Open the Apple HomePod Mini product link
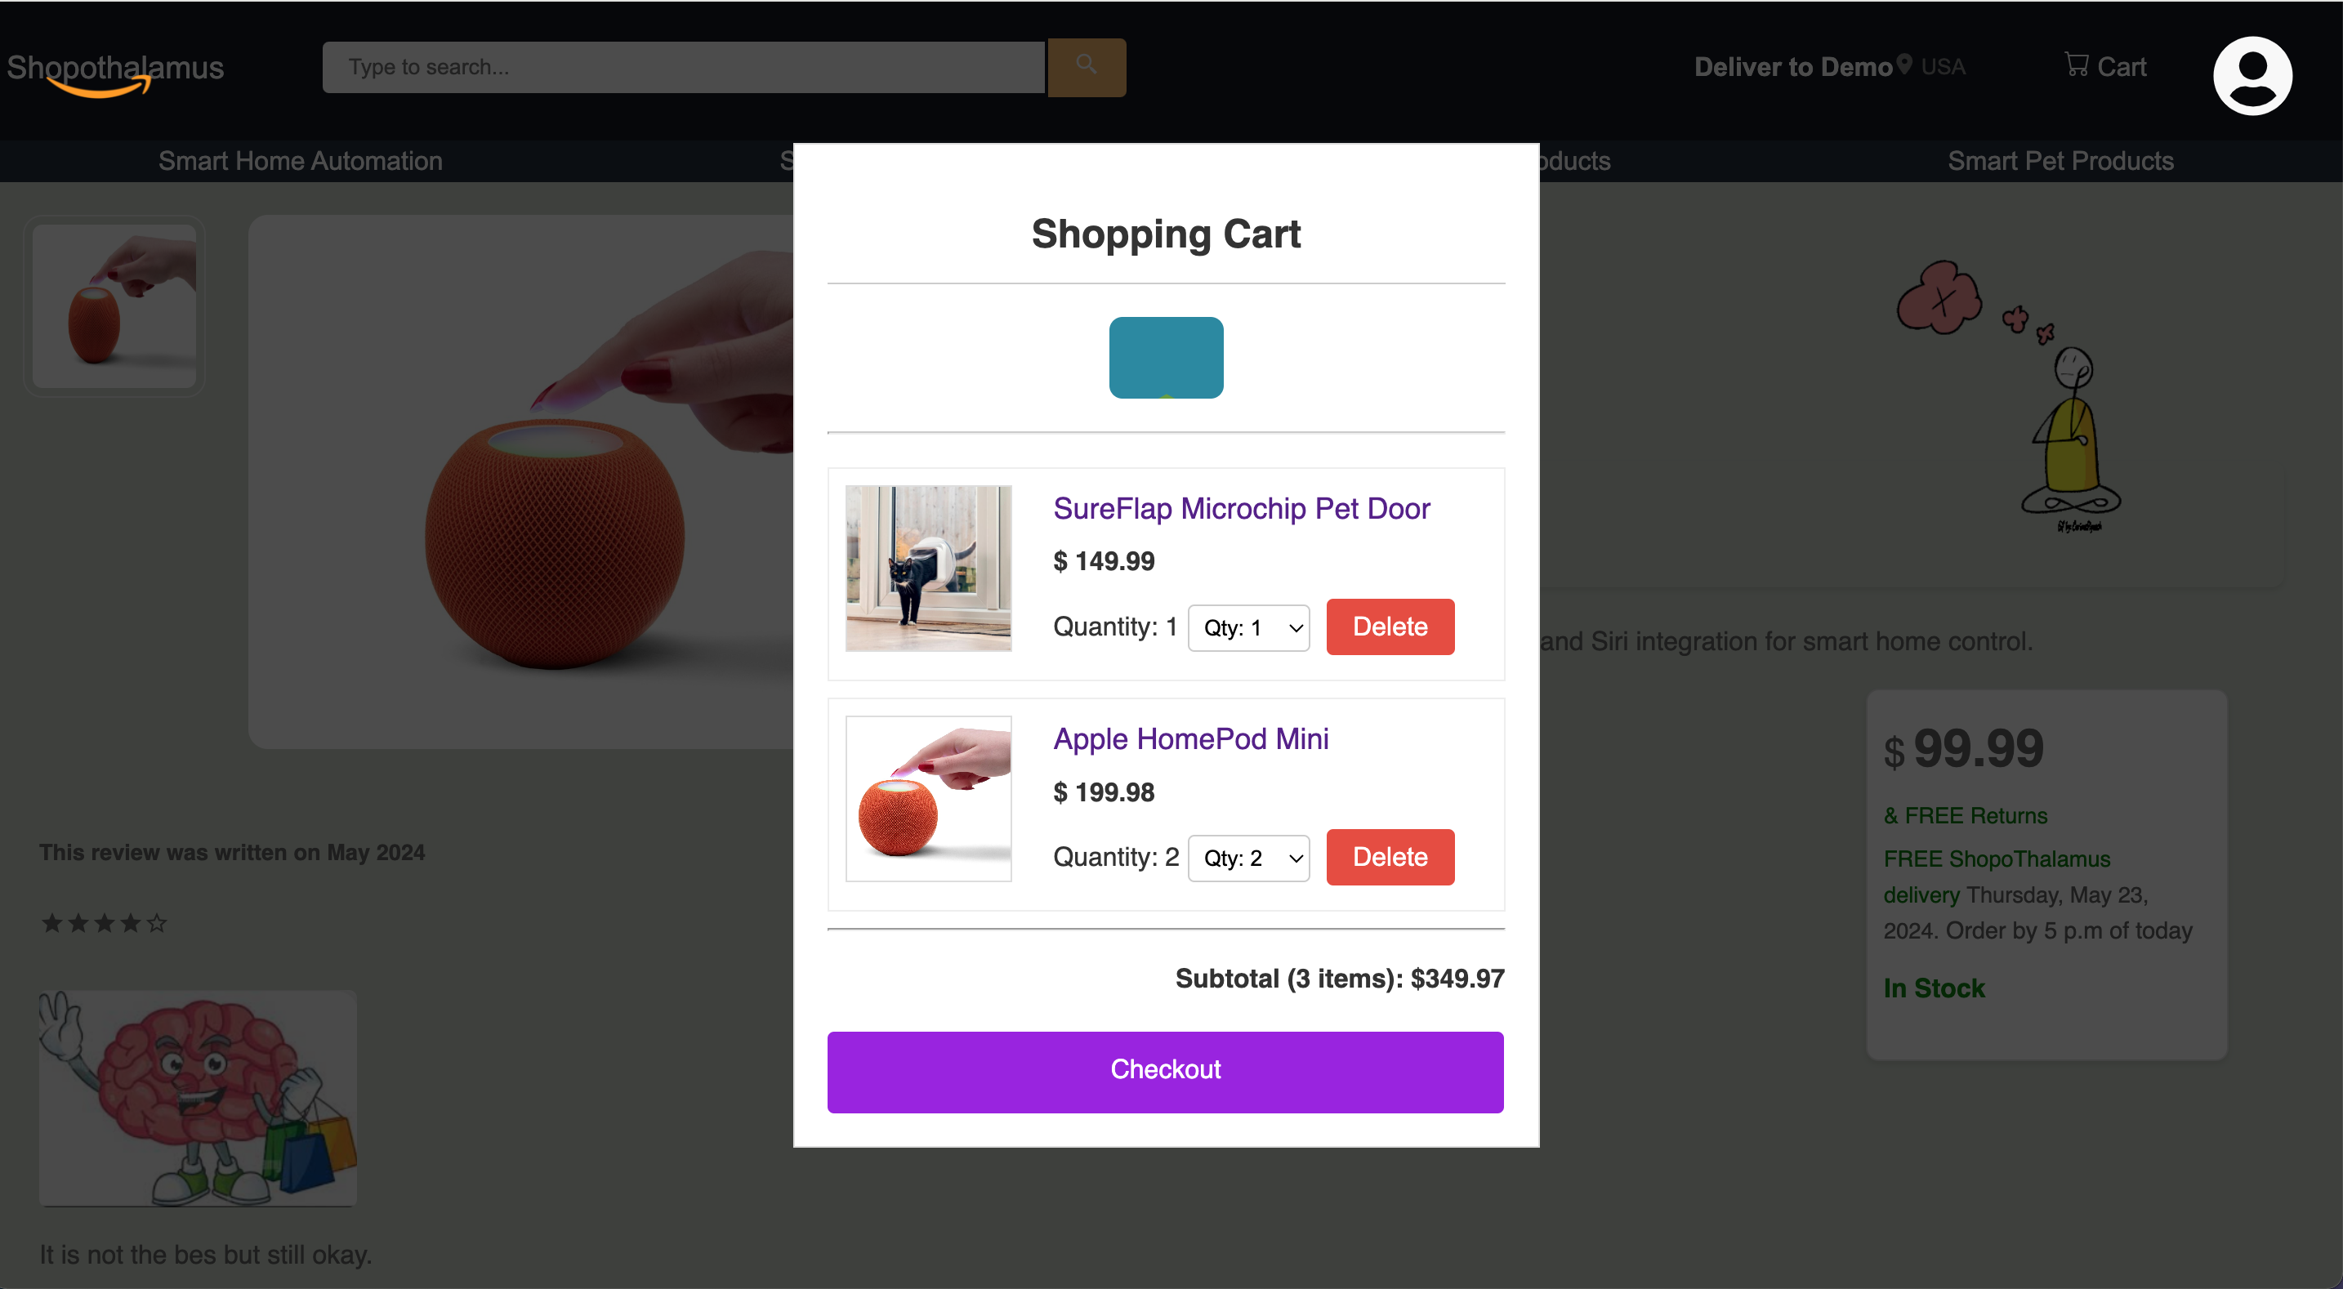2343x1289 pixels. 1189,738
